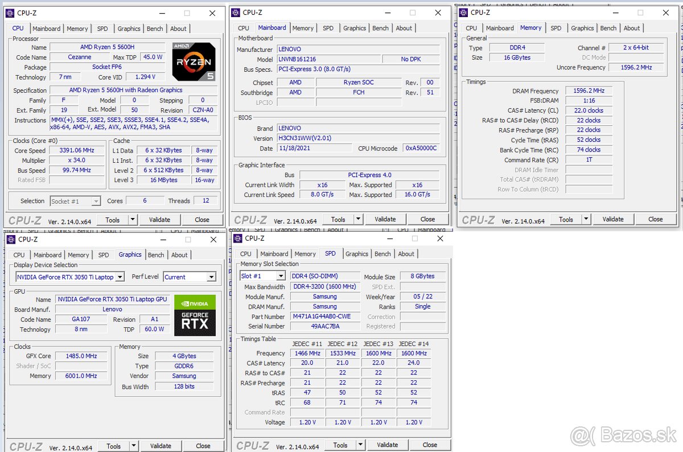
Task: Click the Max Bandwidth value DDR4-3200 (1600 MHz)
Action: point(325,286)
